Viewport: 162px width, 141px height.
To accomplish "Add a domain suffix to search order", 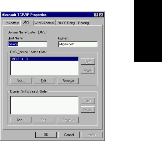I will (21, 120).
